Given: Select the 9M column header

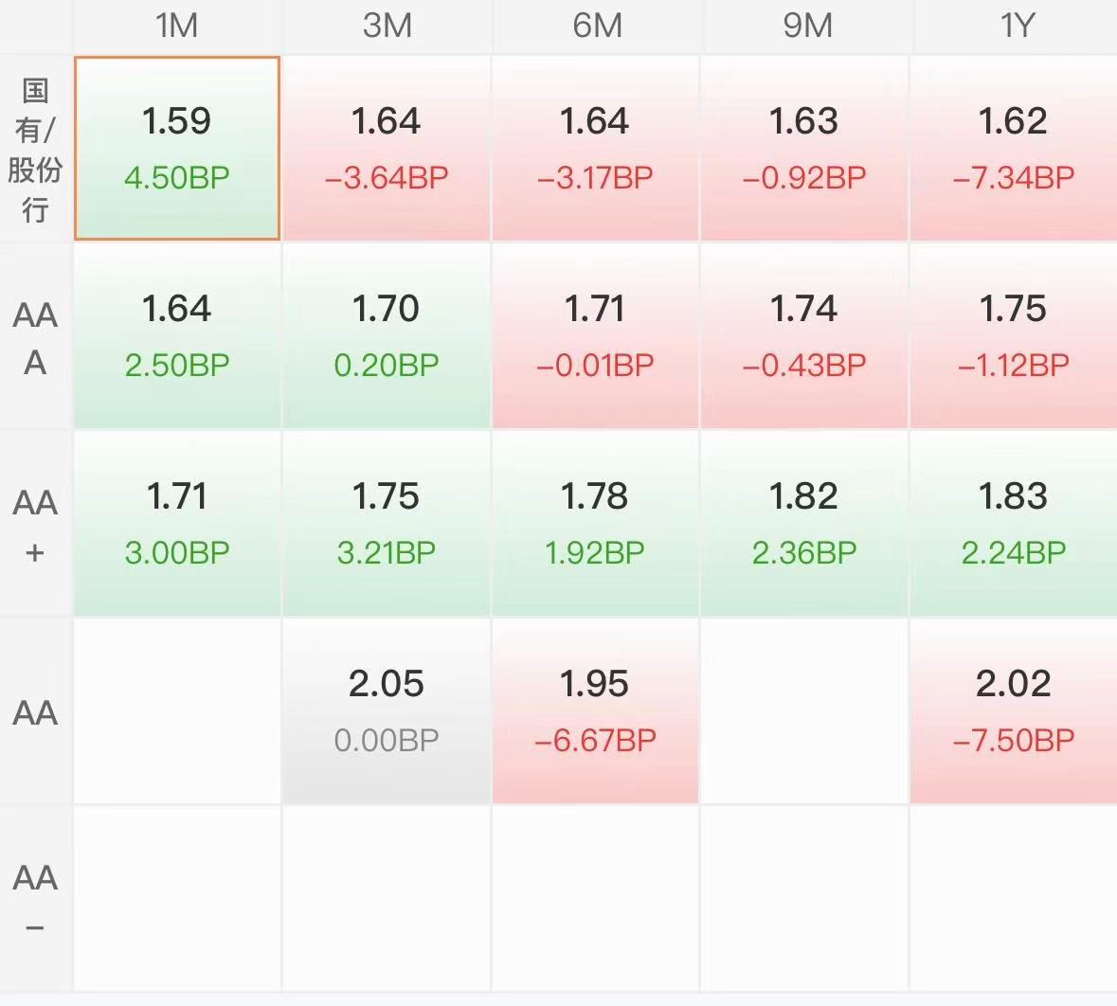Looking at the screenshot, I should click(x=807, y=27).
